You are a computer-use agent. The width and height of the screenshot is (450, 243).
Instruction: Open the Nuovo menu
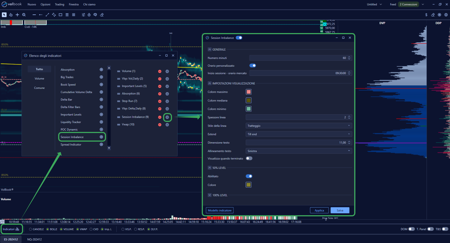pos(32,4)
